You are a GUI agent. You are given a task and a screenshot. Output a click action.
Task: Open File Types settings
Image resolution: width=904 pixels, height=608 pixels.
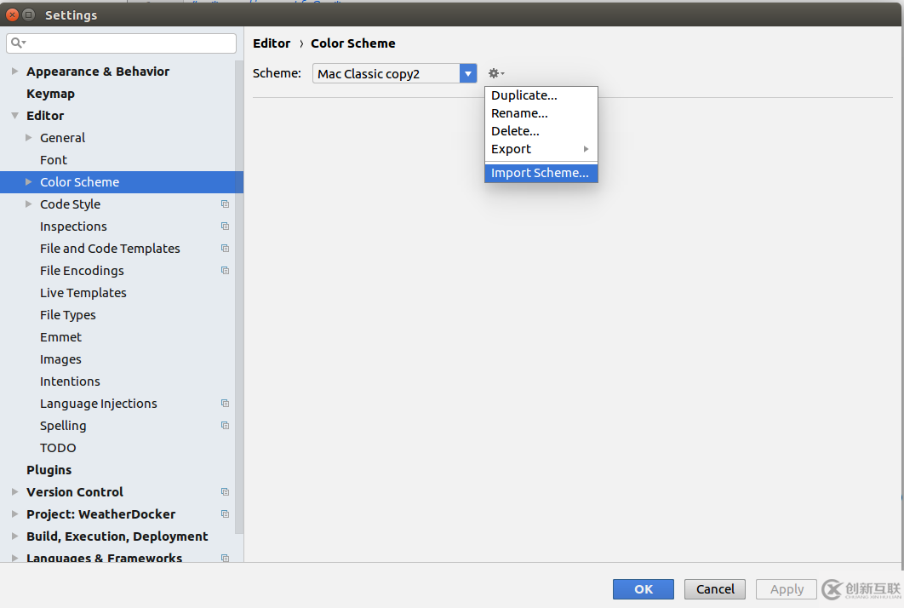tap(68, 315)
